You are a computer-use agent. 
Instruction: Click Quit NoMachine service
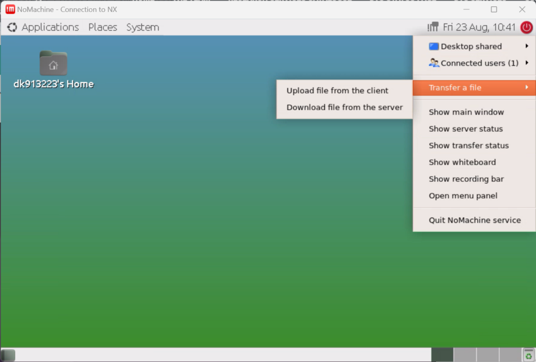tap(474, 220)
